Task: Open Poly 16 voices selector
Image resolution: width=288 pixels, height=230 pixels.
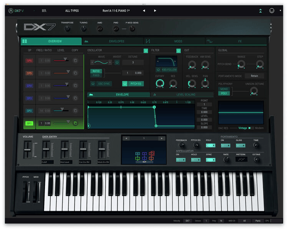Action: point(221,221)
